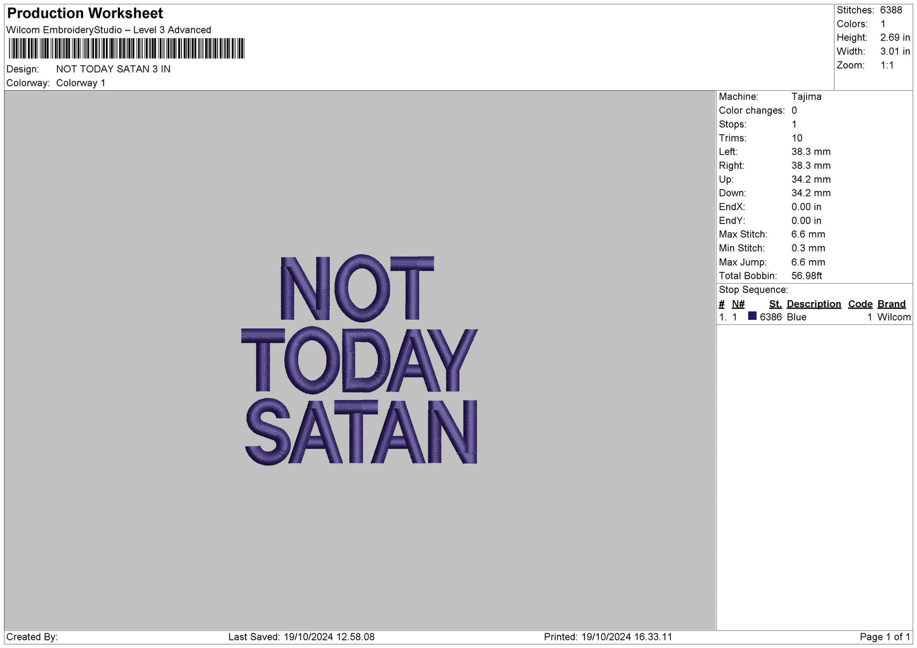Click the Stitches count 6388
This screenshot has width=917, height=648.
[x=891, y=10]
